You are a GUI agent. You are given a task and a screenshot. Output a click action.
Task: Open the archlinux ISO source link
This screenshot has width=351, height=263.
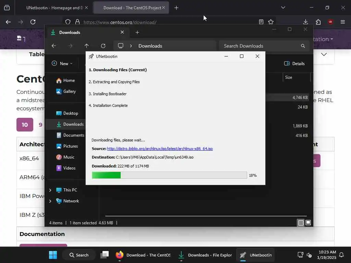click(x=160, y=149)
